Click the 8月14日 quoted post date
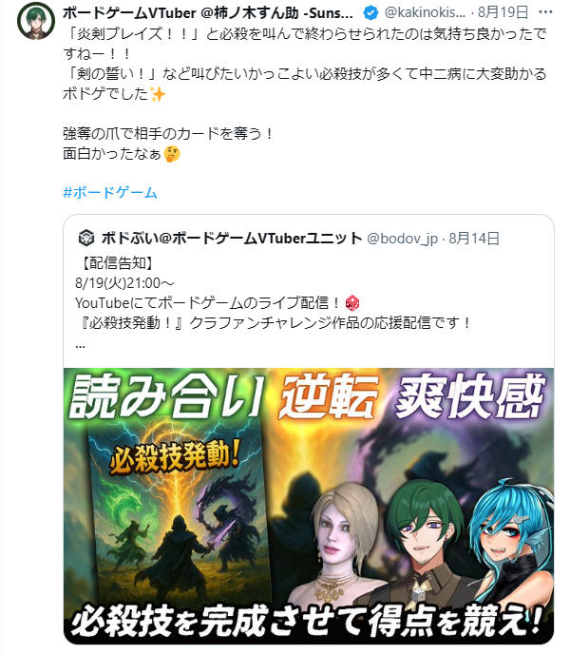The width and height of the screenshot is (570, 654). [x=474, y=239]
